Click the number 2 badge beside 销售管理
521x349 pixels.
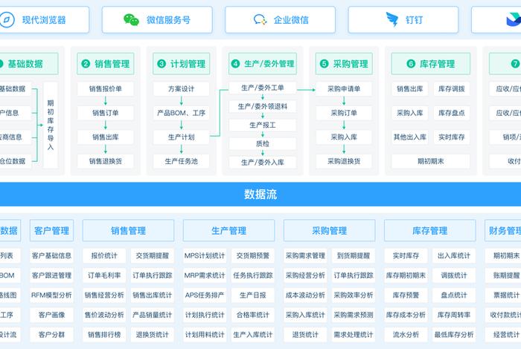(86, 64)
